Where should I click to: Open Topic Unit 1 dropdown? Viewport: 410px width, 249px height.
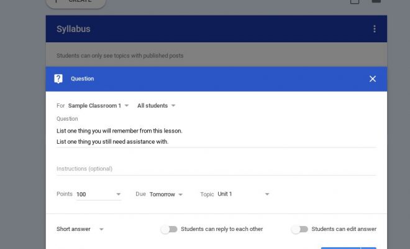click(244, 194)
